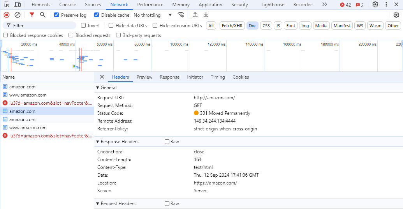The width and height of the screenshot is (403, 209).
Task: Toggle the device toolbar icon
Action: [18, 4]
